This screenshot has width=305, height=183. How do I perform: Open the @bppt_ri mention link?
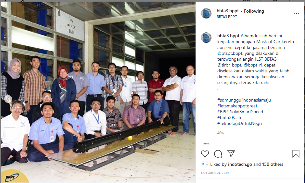(x=253, y=65)
